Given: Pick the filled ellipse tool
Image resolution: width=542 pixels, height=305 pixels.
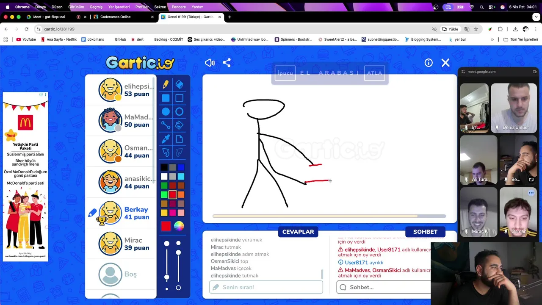Looking at the screenshot, I should click(x=166, y=111).
